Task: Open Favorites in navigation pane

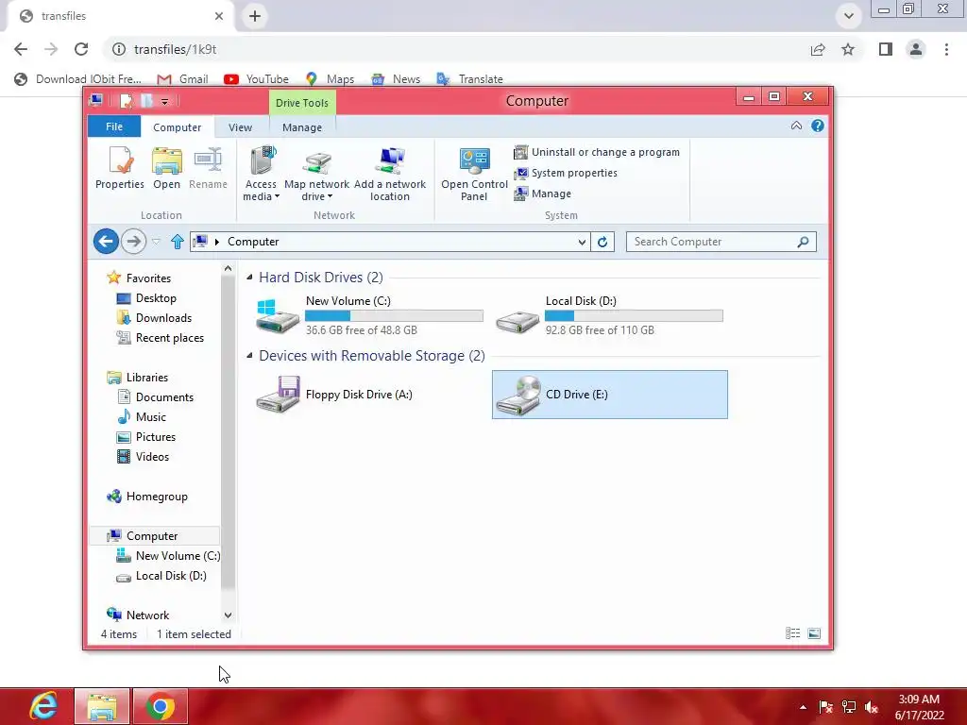Action: pyautogui.click(x=139, y=278)
